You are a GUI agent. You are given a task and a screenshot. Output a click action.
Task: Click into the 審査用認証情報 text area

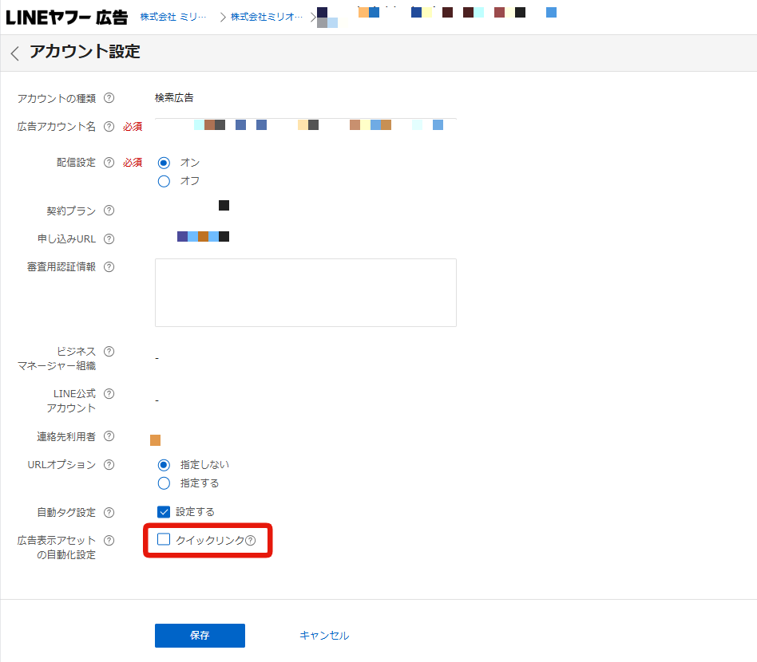pyautogui.click(x=306, y=293)
